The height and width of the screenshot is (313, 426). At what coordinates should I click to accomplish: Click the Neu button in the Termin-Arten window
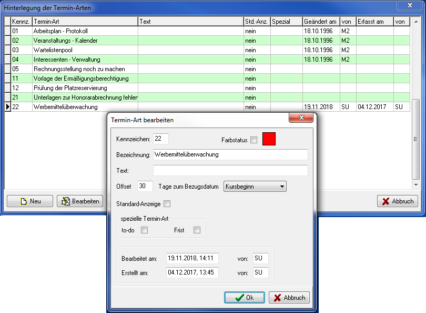30,201
